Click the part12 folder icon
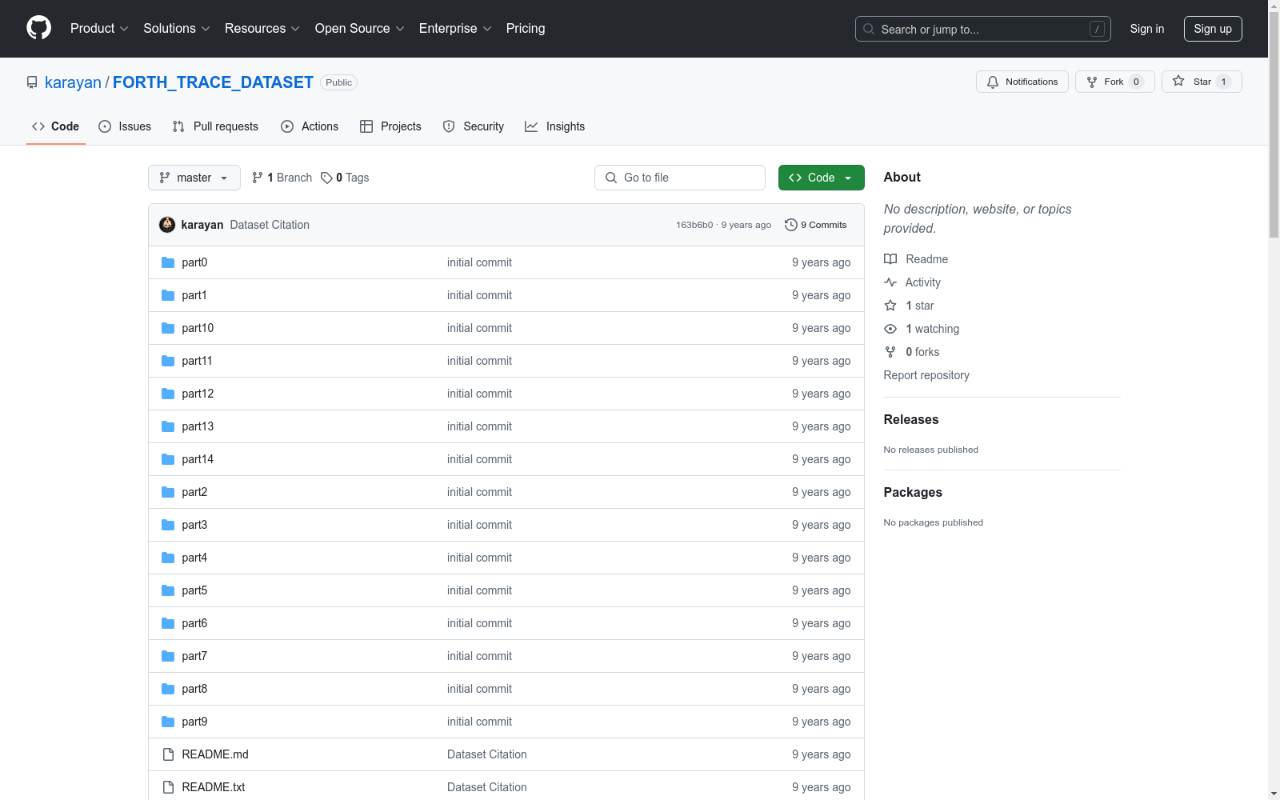 (168, 394)
